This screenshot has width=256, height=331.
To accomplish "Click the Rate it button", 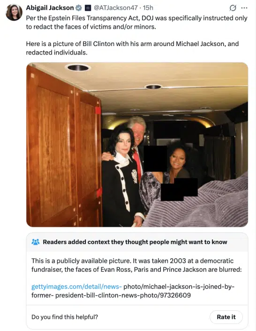I will (226, 317).
